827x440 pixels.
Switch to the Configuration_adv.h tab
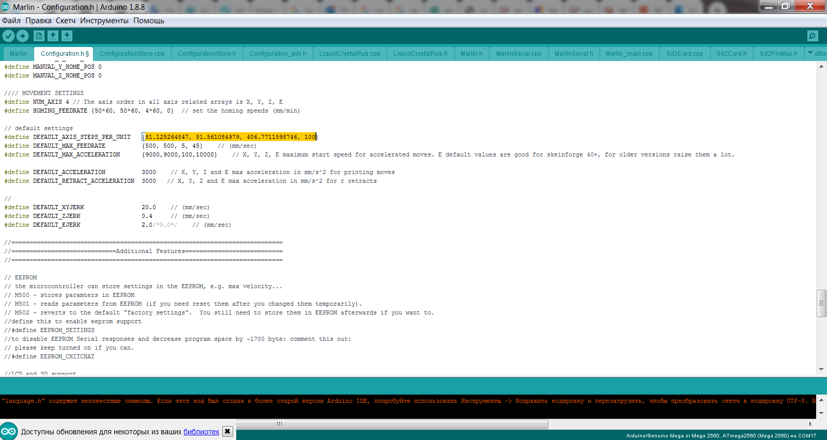tap(278, 54)
